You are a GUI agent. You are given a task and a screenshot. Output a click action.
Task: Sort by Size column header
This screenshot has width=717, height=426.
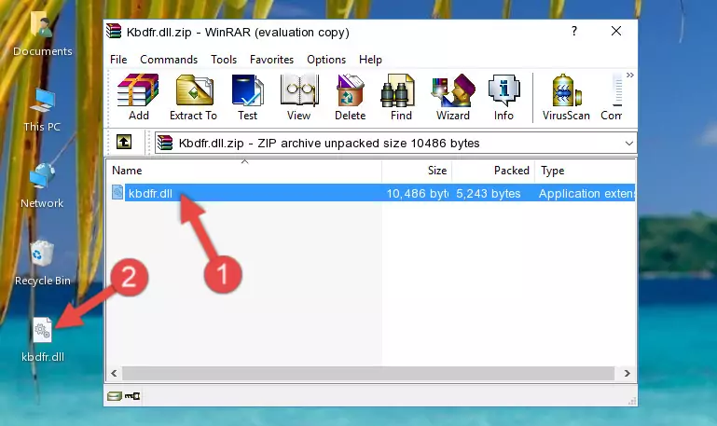(417, 171)
